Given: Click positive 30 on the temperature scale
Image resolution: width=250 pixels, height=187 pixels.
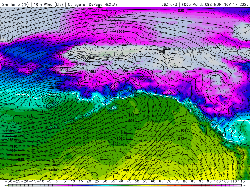Looking at the screenshot, I should 105,181.
